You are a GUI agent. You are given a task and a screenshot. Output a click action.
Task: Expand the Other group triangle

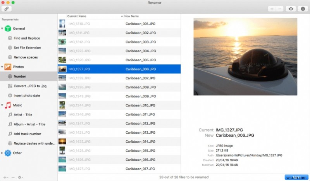[x=2, y=153]
